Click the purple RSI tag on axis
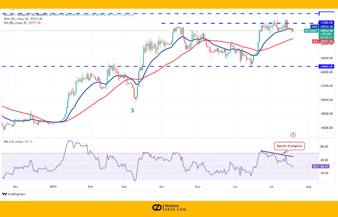This screenshot has width=338, height=217. click(315, 167)
